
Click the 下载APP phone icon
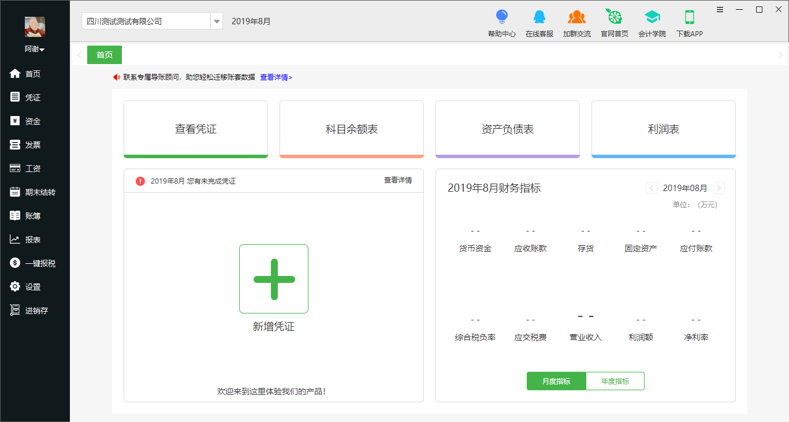689,16
